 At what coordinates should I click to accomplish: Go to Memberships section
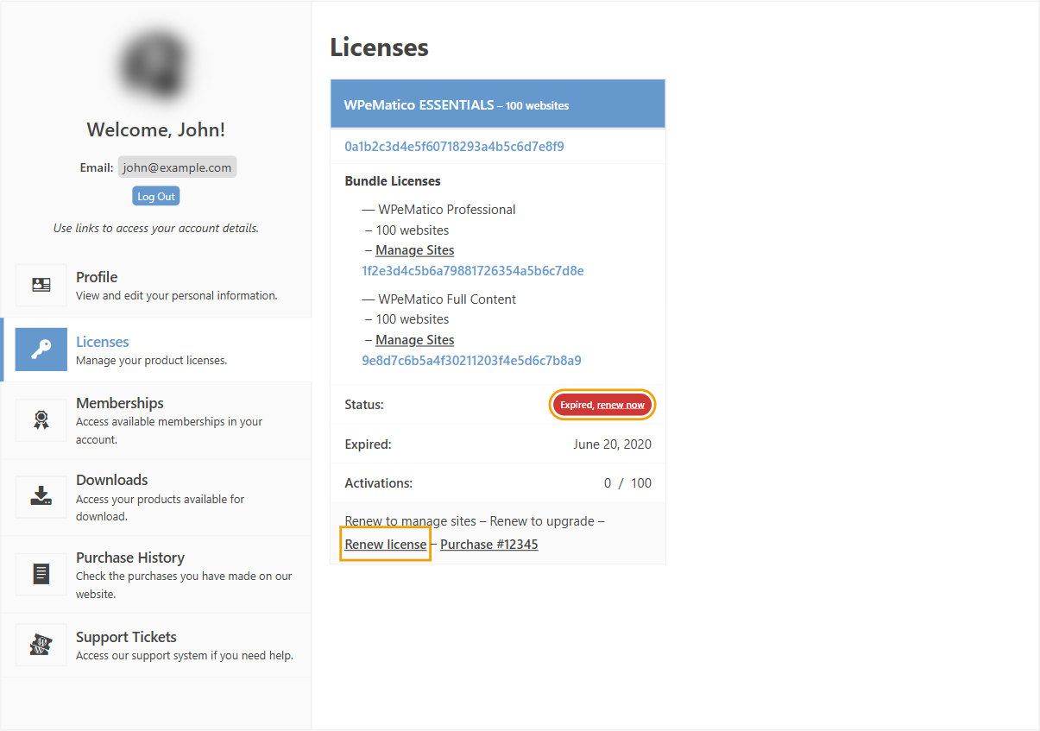(156, 420)
